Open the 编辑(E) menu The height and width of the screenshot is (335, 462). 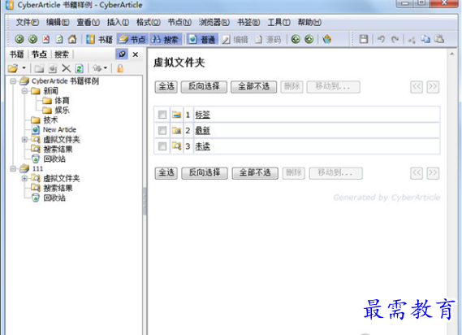coord(58,22)
